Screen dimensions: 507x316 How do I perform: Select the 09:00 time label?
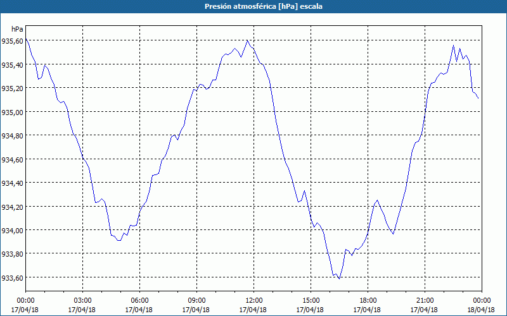(196, 301)
